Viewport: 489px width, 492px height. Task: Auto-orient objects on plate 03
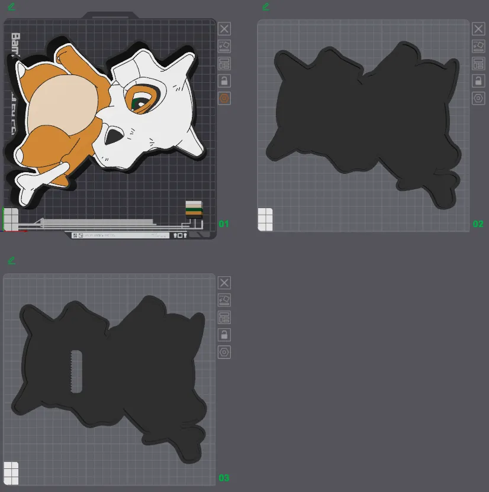[x=224, y=300]
